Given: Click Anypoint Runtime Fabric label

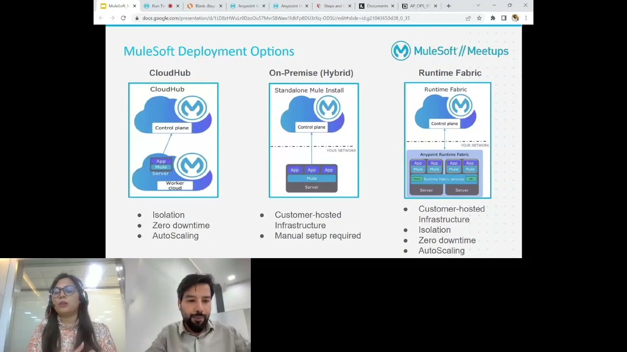Looking at the screenshot, I should point(444,154).
